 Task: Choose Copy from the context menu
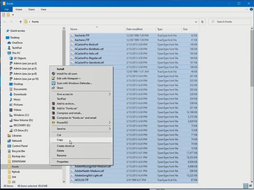pyautogui.click(x=60, y=140)
